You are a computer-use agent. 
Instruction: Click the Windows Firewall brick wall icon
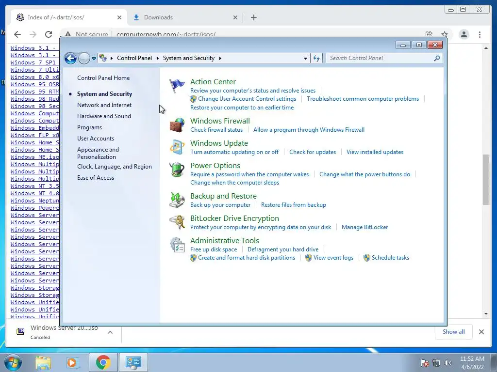[177, 125]
